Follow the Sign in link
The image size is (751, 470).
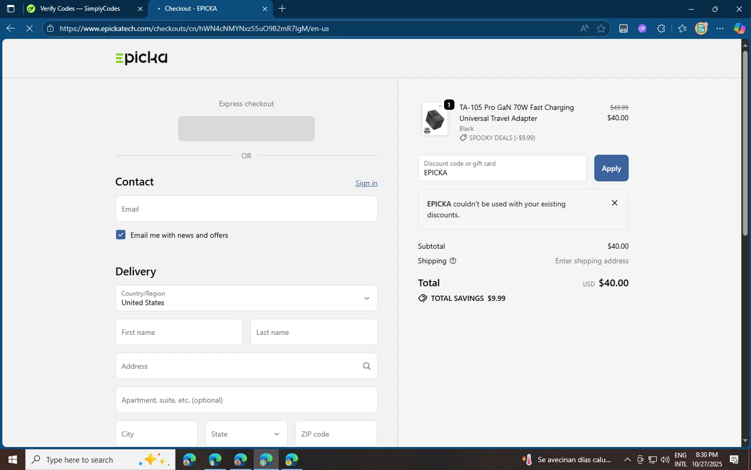click(x=366, y=183)
